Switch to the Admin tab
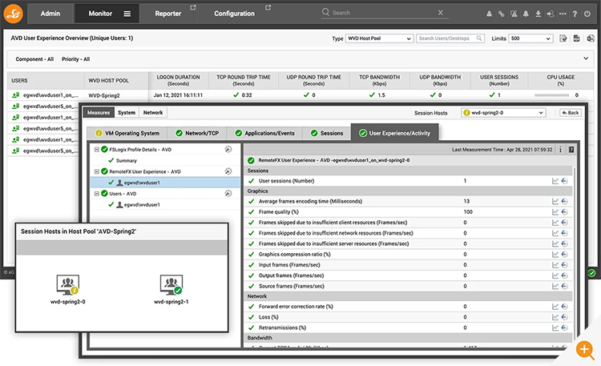The height and width of the screenshot is (366, 601). click(x=50, y=14)
